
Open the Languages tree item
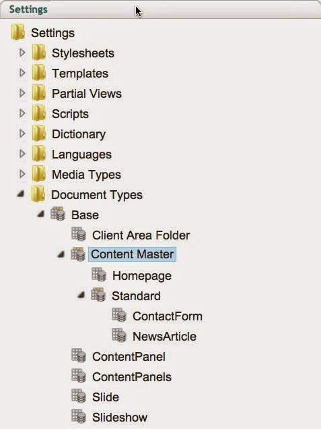[81, 154]
